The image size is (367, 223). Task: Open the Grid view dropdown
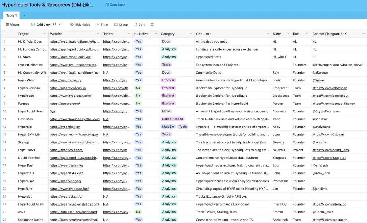[x=46, y=25]
